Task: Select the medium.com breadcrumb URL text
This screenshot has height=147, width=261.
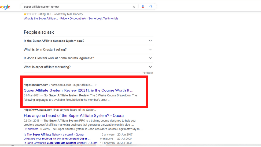Action: 58,85
